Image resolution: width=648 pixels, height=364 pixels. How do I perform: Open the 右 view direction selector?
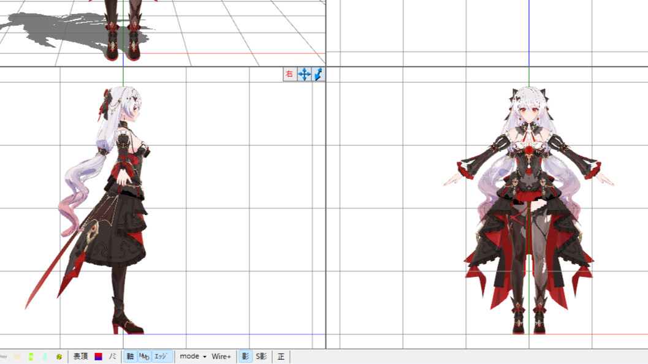click(289, 74)
